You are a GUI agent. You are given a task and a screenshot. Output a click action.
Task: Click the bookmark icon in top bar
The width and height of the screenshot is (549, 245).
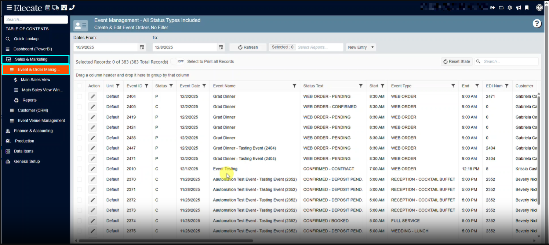pyautogui.click(x=527, y=8)
